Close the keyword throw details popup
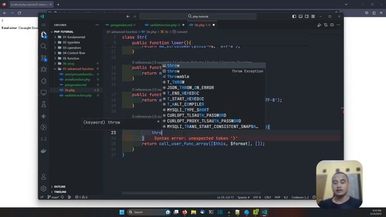386x217 pixels. pos(158,122)
